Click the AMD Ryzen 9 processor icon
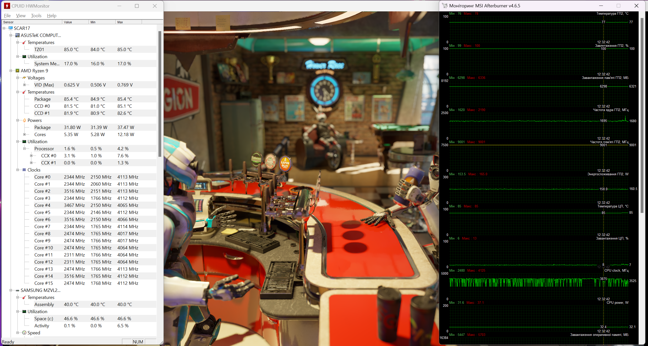Screen dimensions: 648x346 (x=17, y=71)
